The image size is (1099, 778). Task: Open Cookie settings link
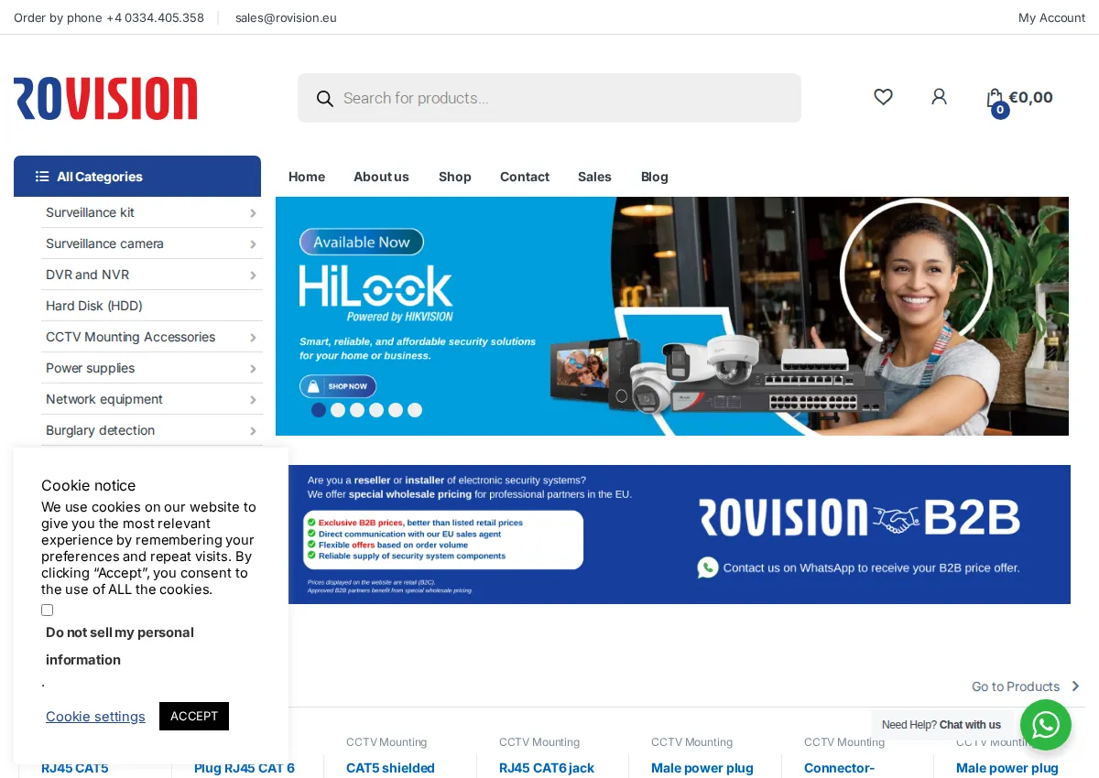(95, 716)
